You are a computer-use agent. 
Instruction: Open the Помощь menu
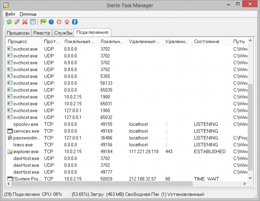[28, 14]
